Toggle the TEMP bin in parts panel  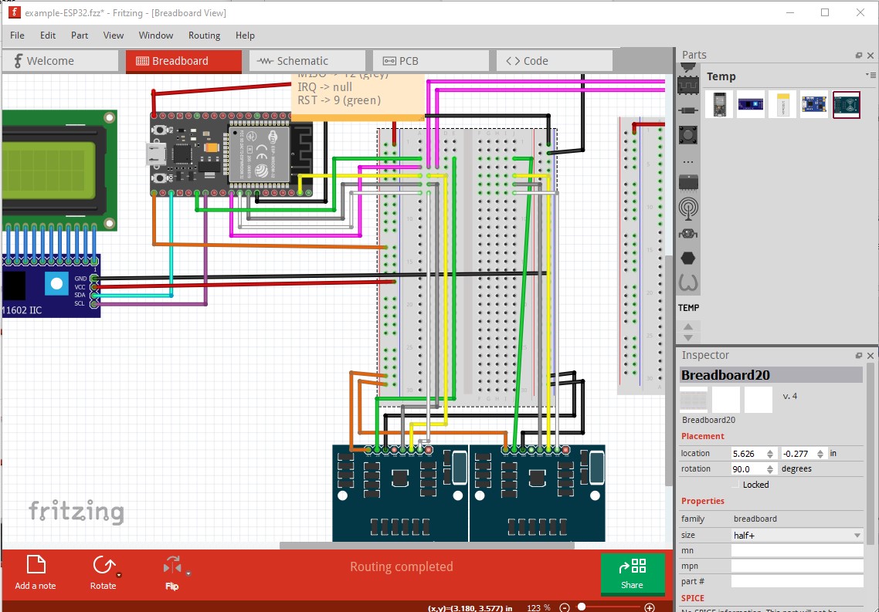688,307
